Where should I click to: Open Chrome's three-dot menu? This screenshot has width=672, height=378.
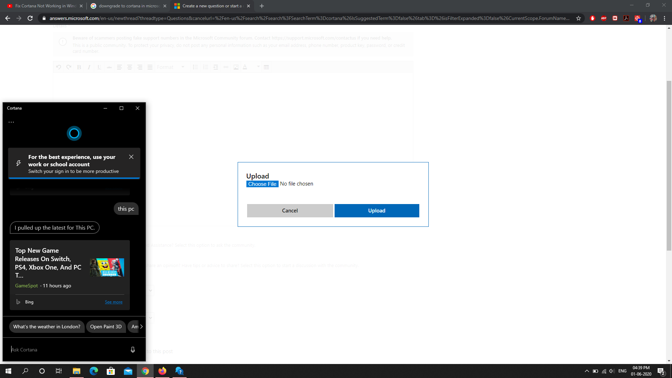664,18
